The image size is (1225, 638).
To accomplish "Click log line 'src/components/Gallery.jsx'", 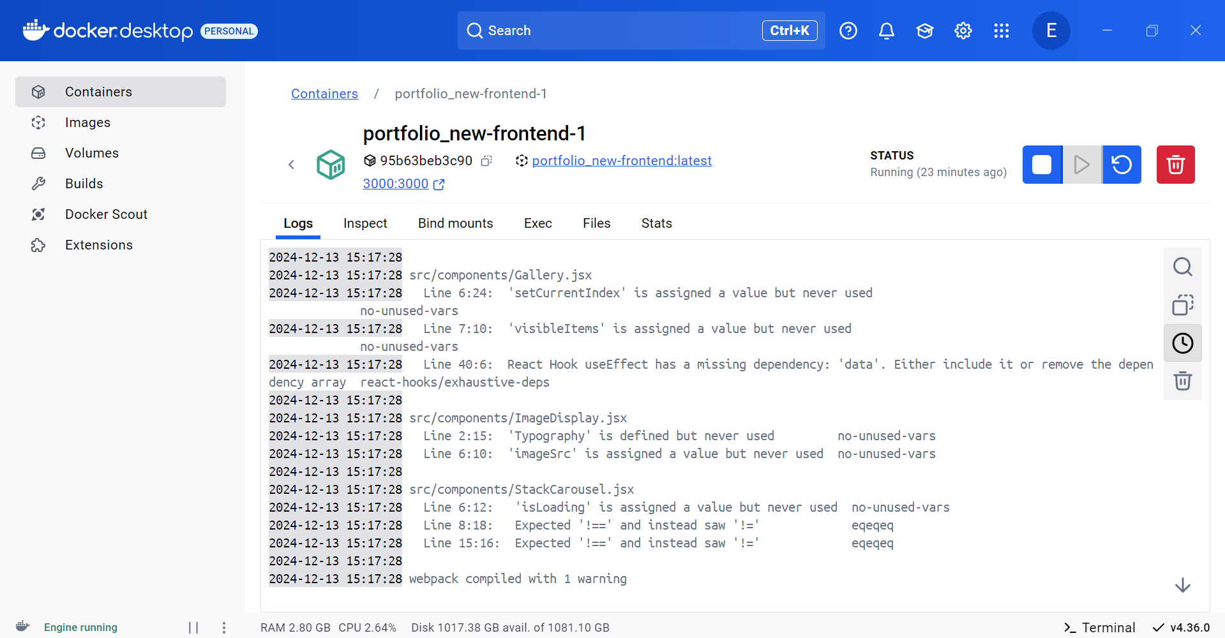I will (x=500, y=275).
